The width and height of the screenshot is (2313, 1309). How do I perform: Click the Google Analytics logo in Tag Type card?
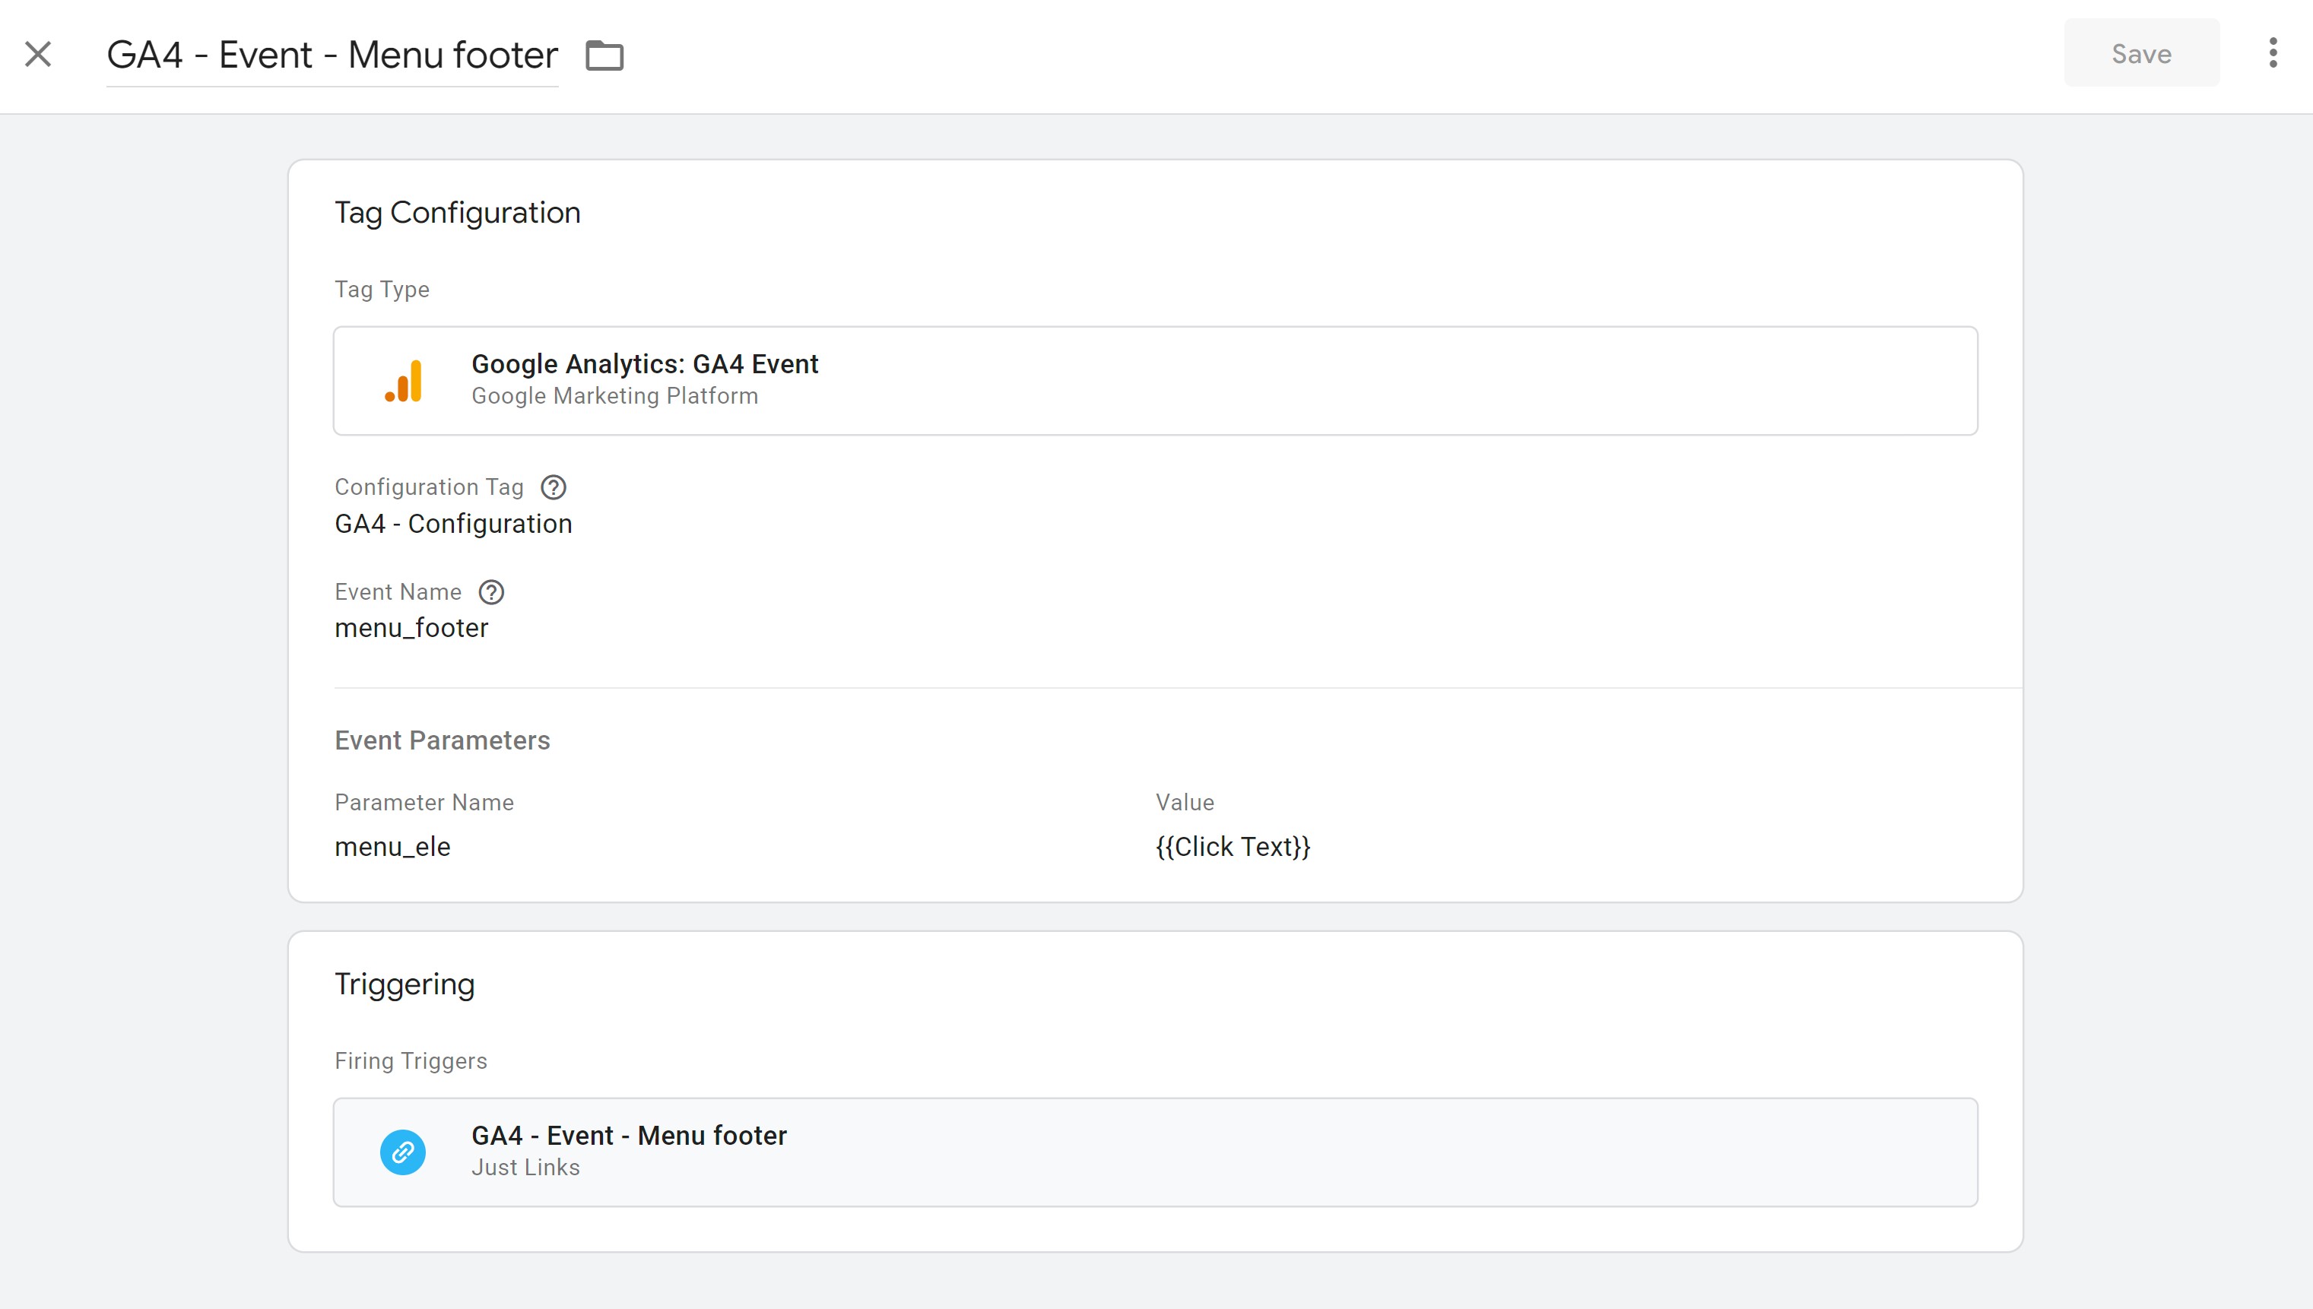click(404, 380)
